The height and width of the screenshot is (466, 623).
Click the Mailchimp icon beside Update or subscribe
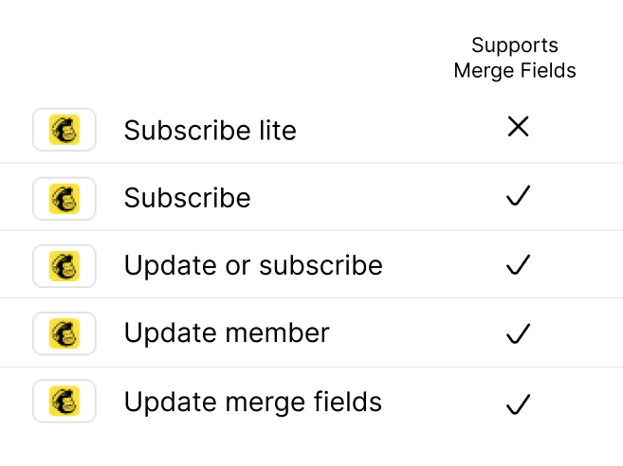point(64,265)
